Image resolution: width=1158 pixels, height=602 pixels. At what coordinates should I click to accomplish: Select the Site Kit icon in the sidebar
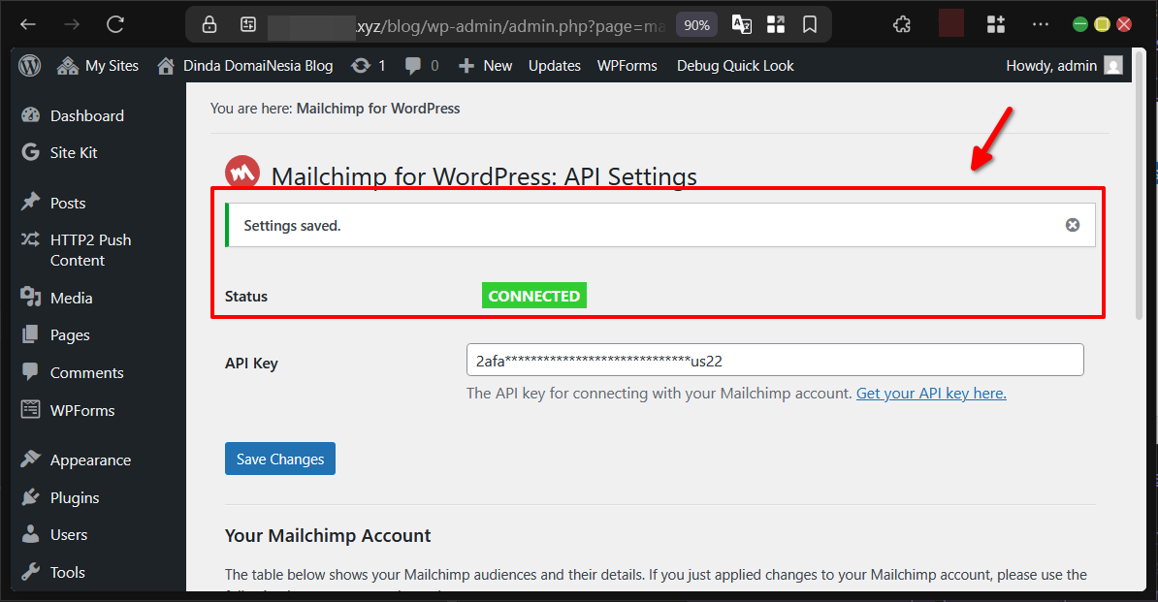30,152
